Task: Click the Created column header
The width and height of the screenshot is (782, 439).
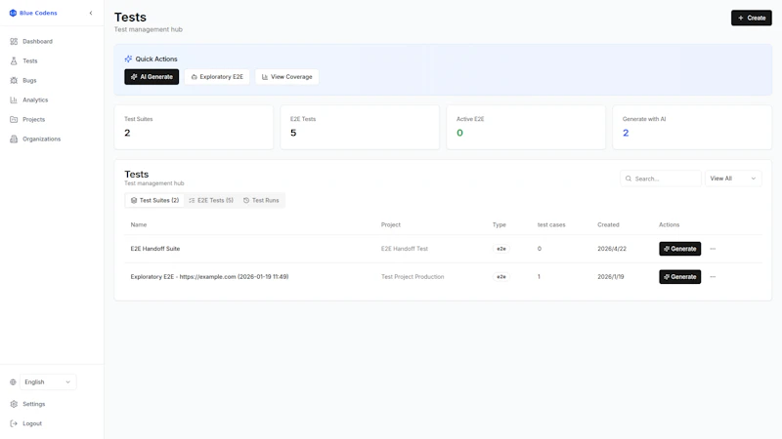Action: tap(608, 225)
